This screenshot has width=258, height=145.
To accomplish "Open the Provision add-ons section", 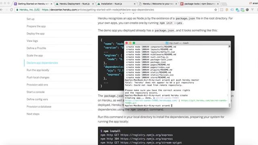I will [37, 85].
